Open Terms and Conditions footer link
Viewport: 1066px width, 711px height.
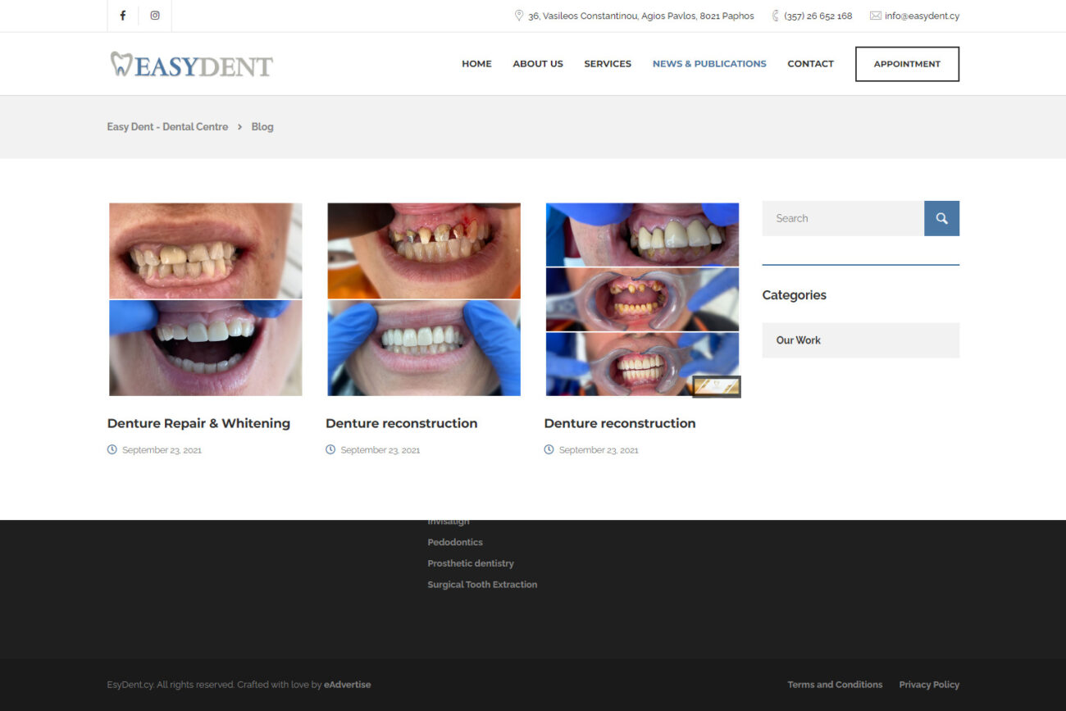[835, 685]
